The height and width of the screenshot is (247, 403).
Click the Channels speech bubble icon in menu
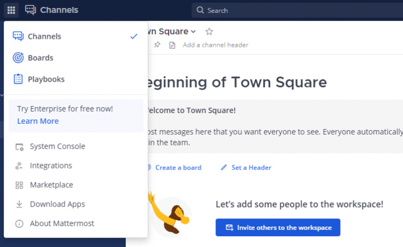18,37
